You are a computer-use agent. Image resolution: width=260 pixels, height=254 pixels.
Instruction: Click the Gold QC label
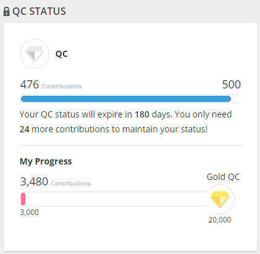pos(223,177)
